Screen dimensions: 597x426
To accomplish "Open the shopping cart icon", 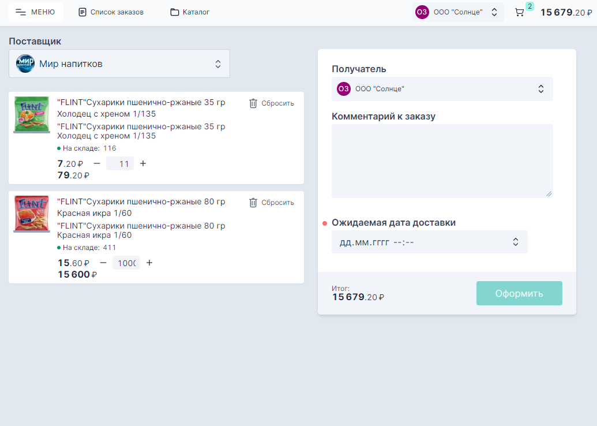I will click(x=520, y=12).
